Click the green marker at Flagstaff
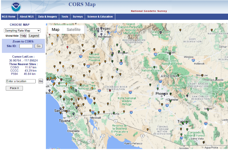228x151 pixels. pyautogui.click(x=170, y=54)
